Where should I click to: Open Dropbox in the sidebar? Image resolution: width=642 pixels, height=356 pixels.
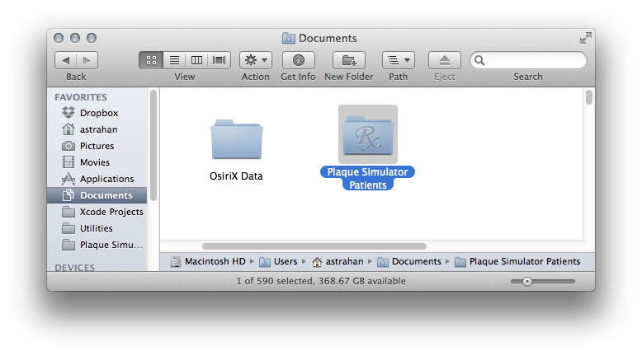pyautogui.click(x=98, y=113)
